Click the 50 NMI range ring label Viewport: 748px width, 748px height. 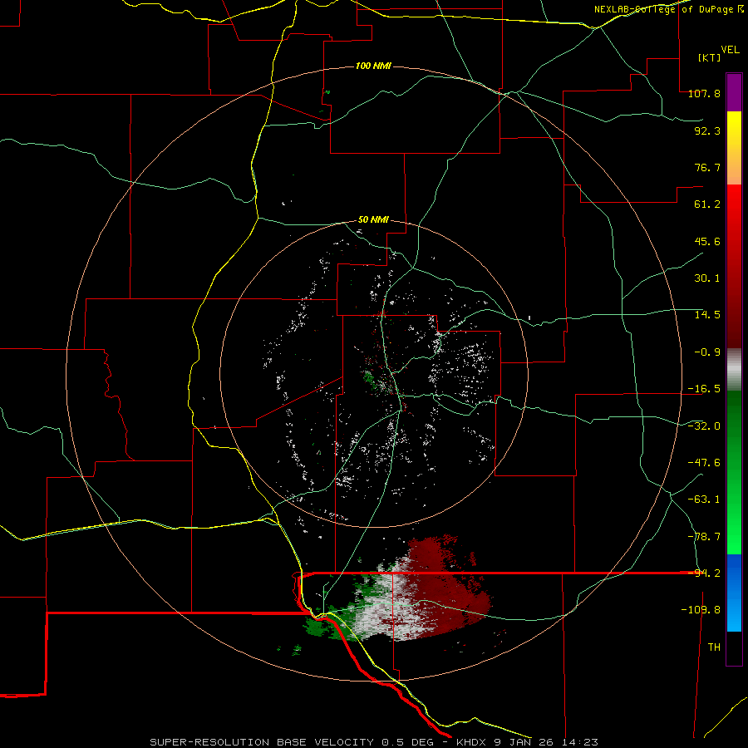[373, 220]
